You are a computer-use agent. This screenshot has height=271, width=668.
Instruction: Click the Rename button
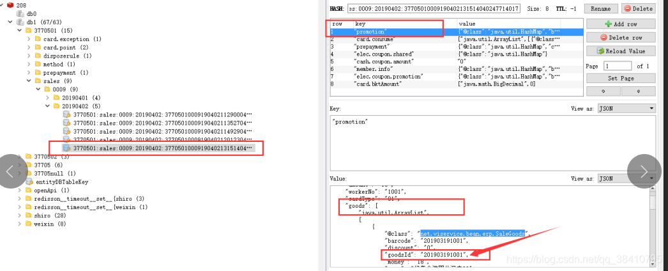pos(600,8)
